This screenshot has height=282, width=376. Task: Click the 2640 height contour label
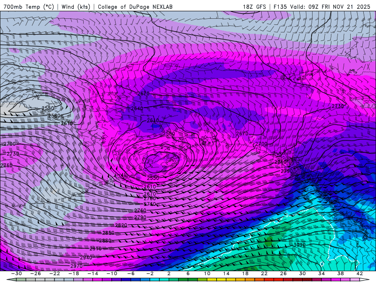click(x=137, y=109)
